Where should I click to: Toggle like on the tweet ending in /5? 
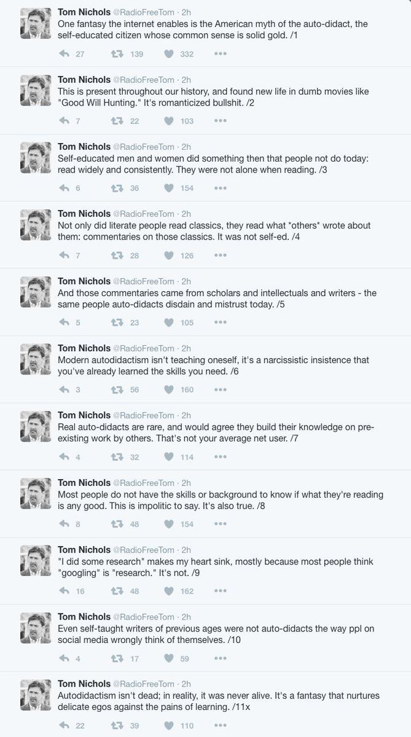169,322
